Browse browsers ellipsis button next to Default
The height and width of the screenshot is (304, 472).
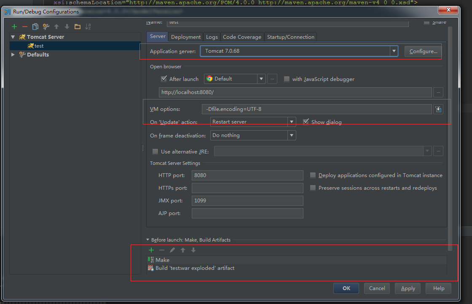coord(272,79)
